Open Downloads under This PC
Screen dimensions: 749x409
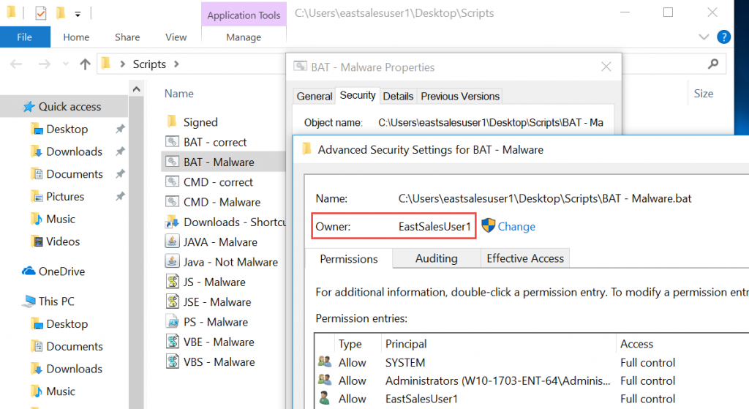[x=74, y=369]
